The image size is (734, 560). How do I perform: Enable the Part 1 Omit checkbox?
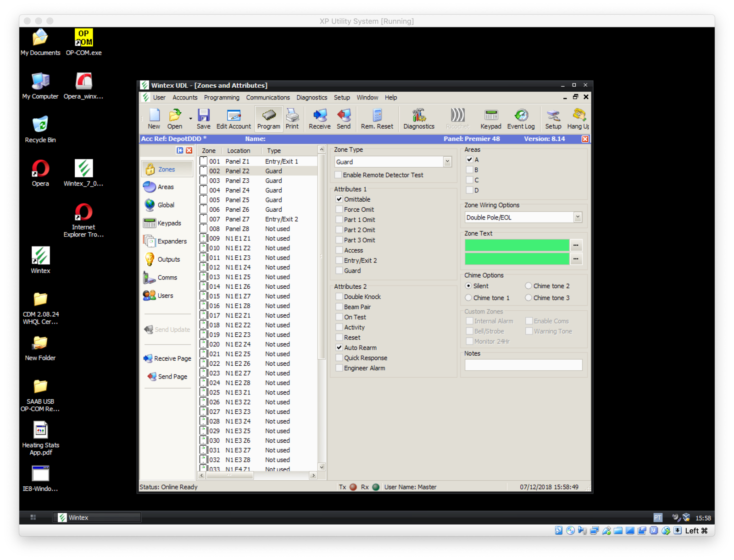coord(339,220)
